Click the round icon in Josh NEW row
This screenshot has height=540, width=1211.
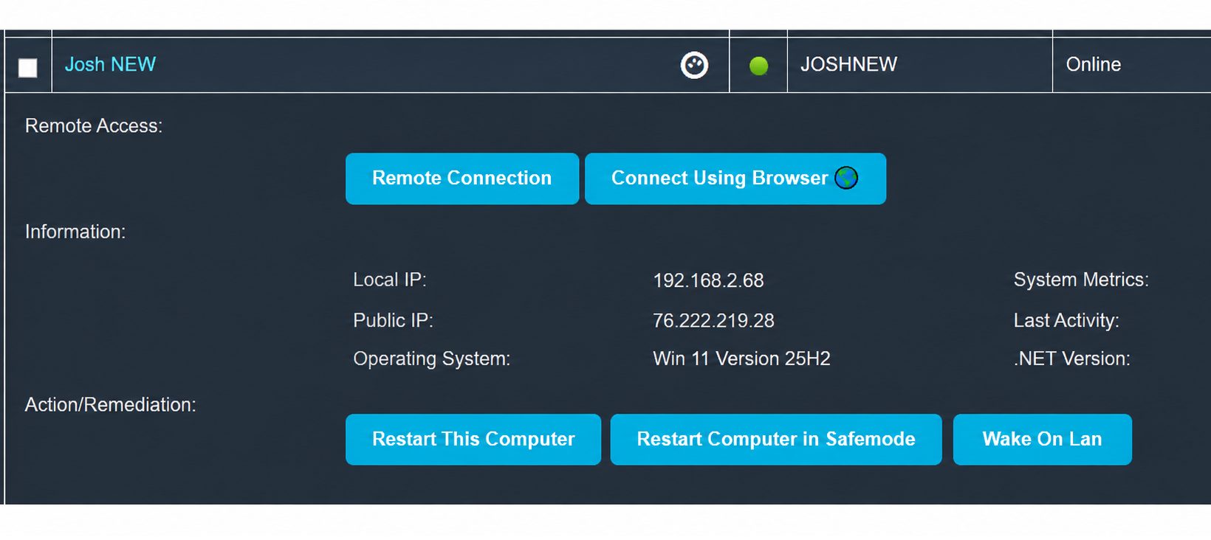(694, 65)
